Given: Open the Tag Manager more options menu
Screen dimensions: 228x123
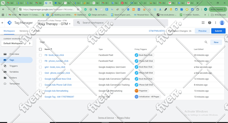Looking at the screenshot, I should click(x=216, y=23).
